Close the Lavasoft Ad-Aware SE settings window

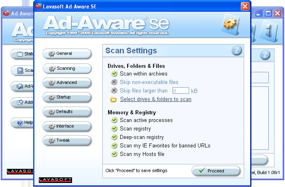(x=245, y=6)
